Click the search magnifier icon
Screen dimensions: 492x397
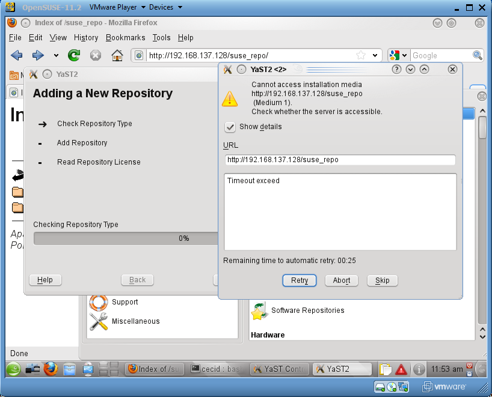[x=478, y=55]
